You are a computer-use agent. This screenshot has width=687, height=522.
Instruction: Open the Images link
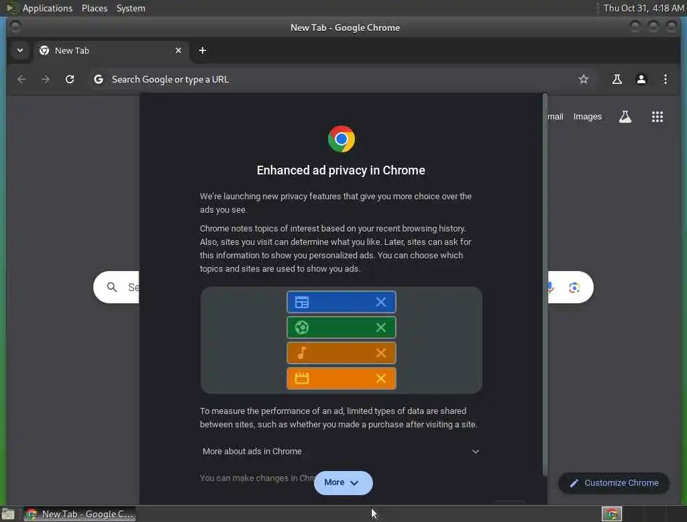coord(587,117)
